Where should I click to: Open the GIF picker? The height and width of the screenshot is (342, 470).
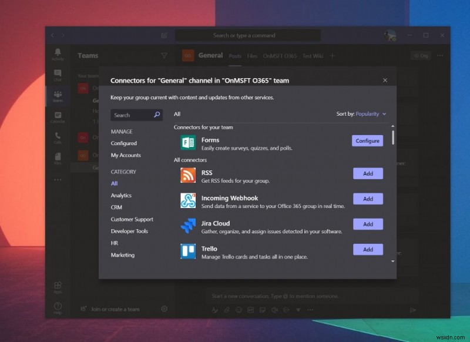click(x=250, y=309)
